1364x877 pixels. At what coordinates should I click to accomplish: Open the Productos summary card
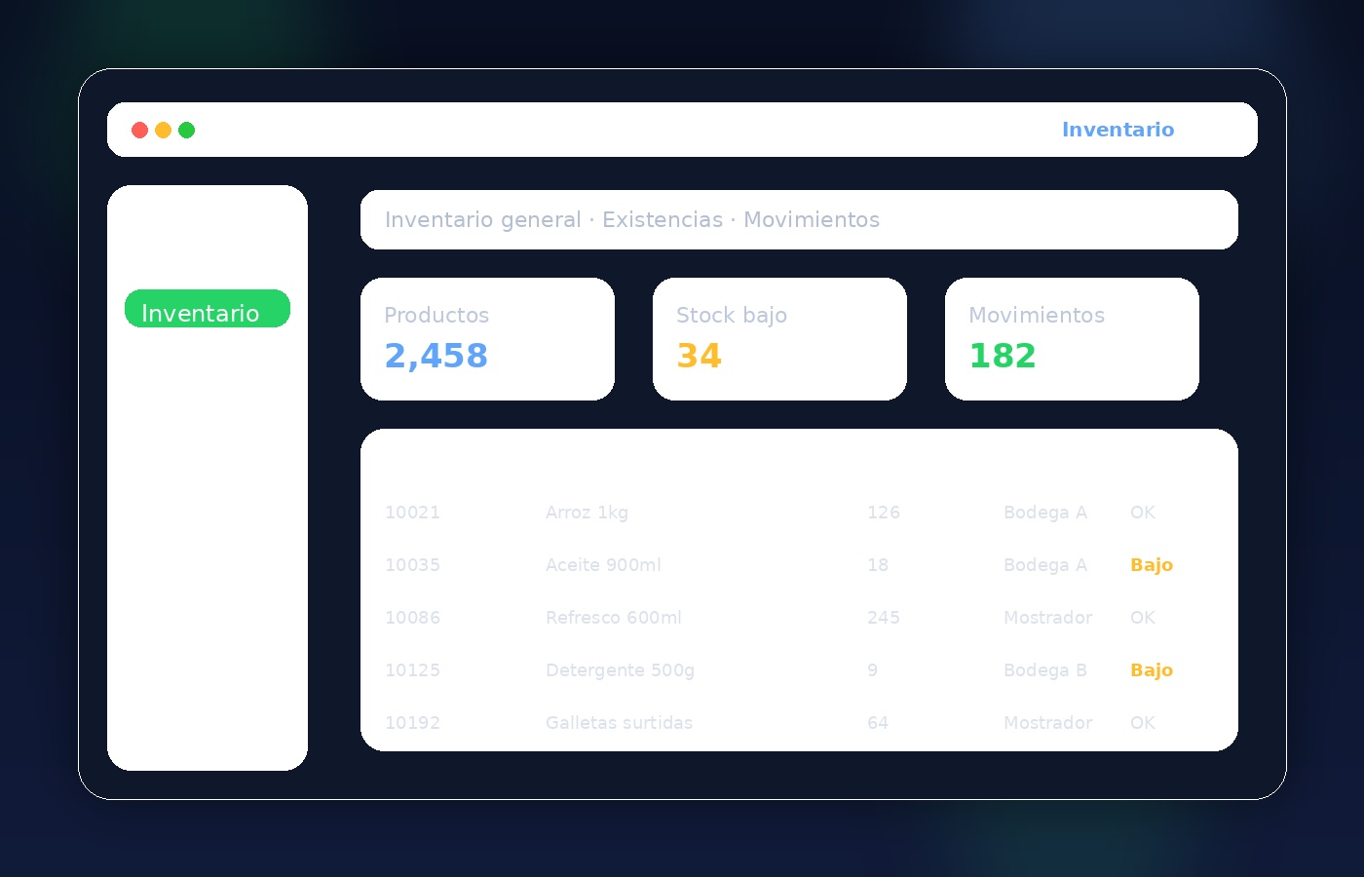point(487,338)
